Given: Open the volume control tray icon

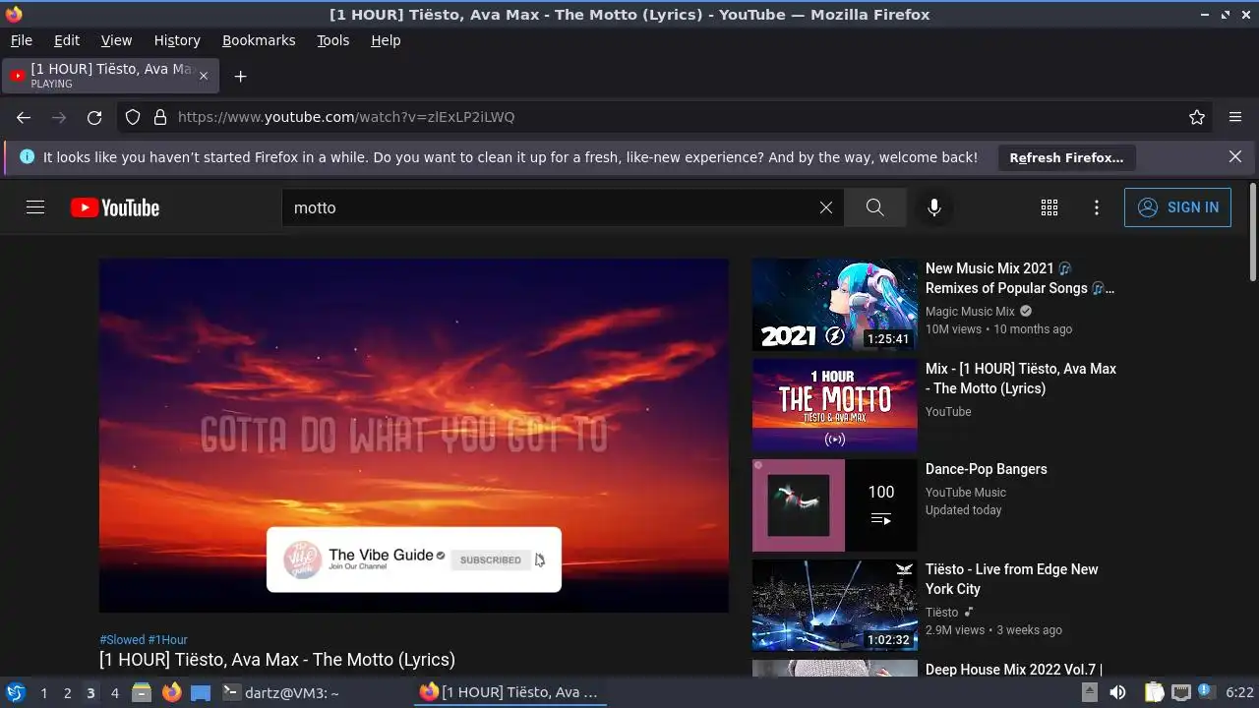Looking at the screenshot, I should coord(1117,692).
